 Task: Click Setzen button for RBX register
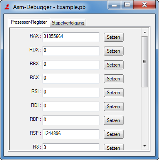tap(114, 65)
